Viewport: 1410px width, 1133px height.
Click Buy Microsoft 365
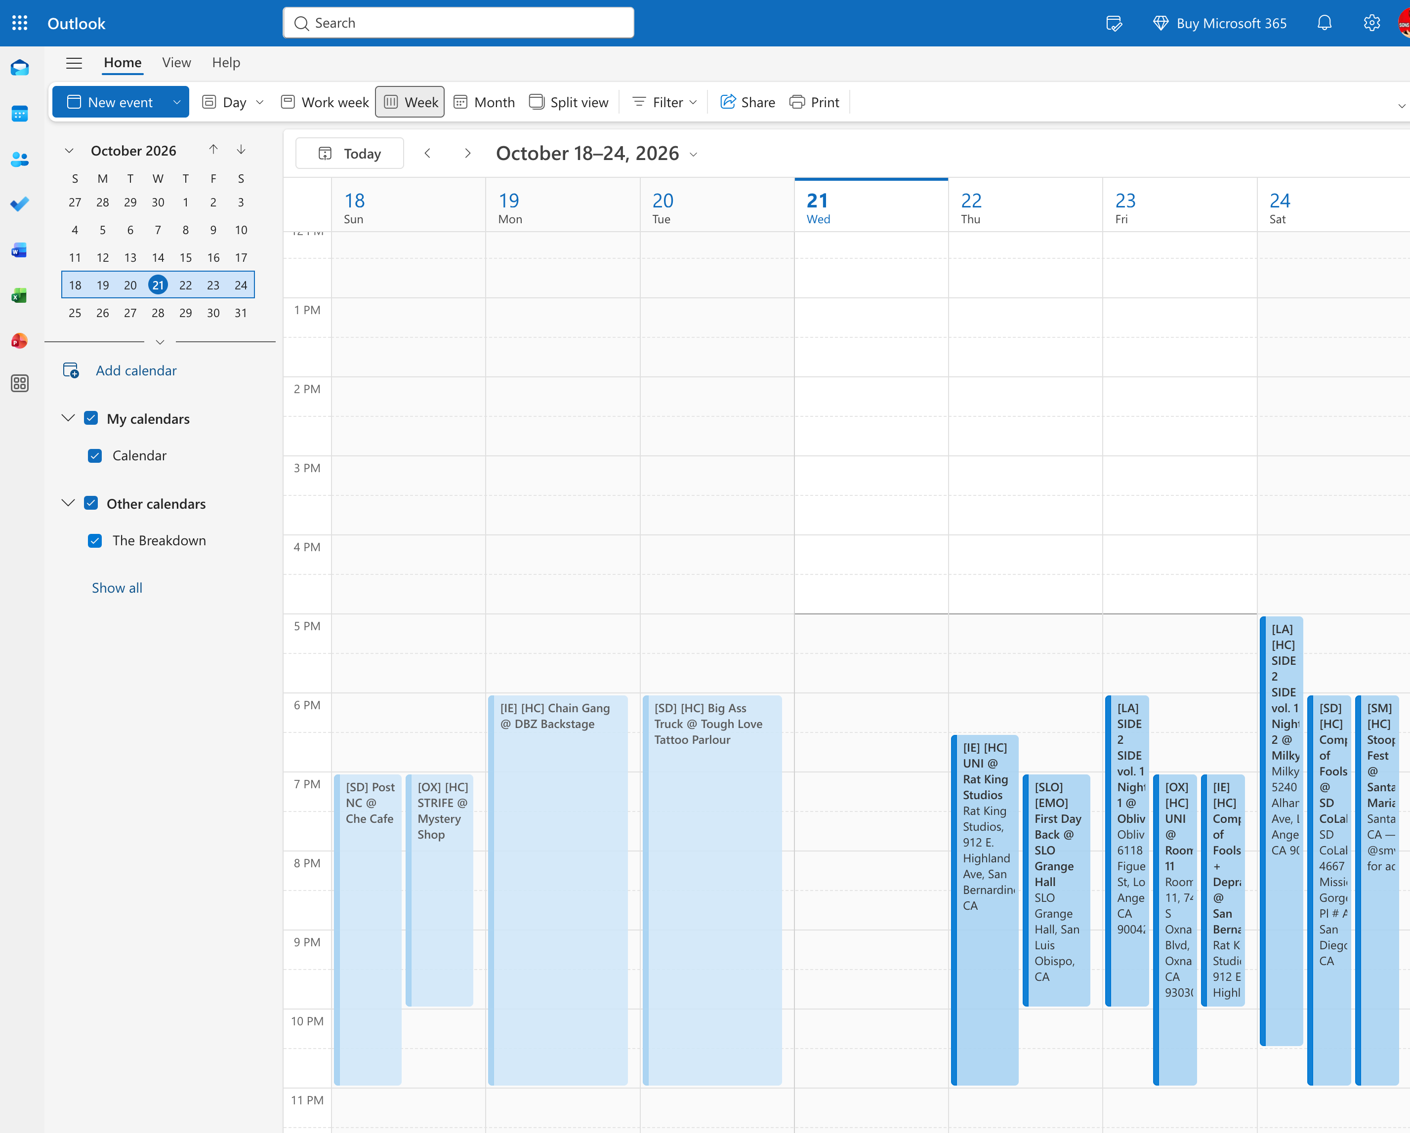pos(1220,24)
